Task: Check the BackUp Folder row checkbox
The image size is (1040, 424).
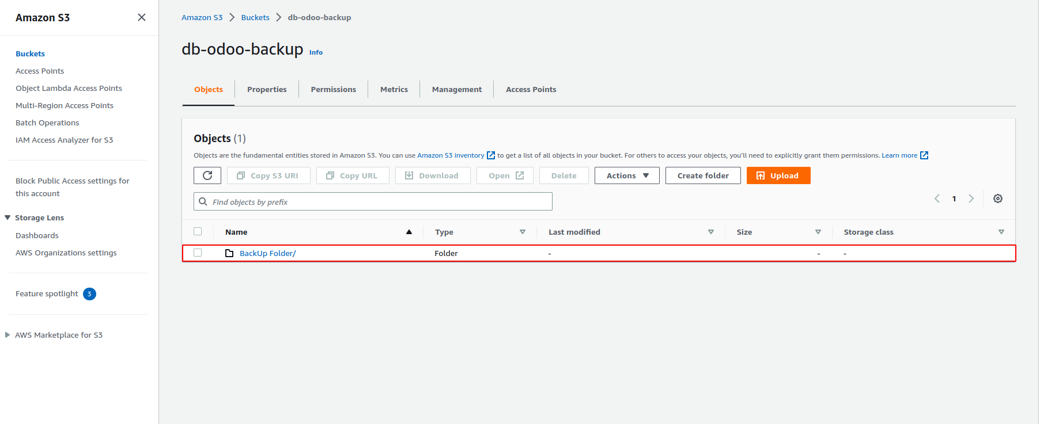Action: tap(198, 253)
